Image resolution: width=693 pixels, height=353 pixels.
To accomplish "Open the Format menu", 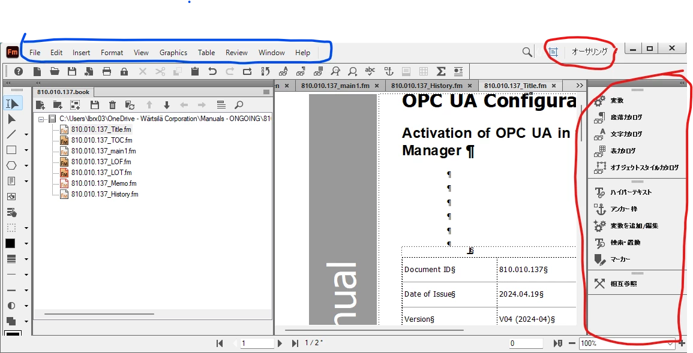I will (112, 53).
